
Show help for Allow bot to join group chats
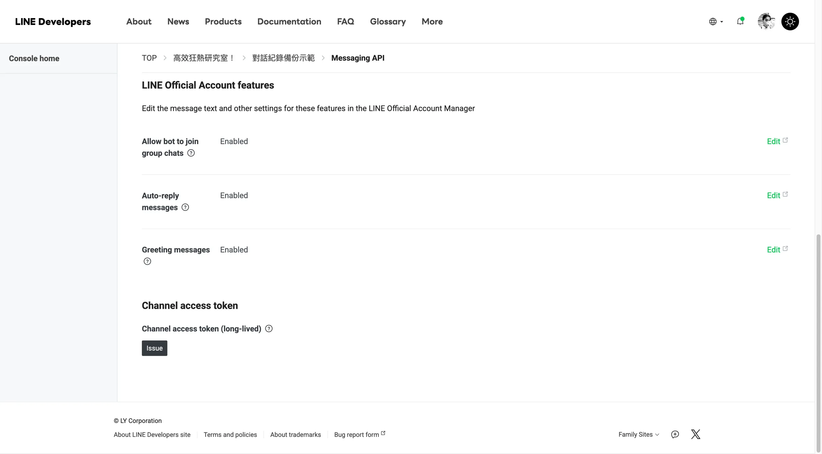point(191,153)
